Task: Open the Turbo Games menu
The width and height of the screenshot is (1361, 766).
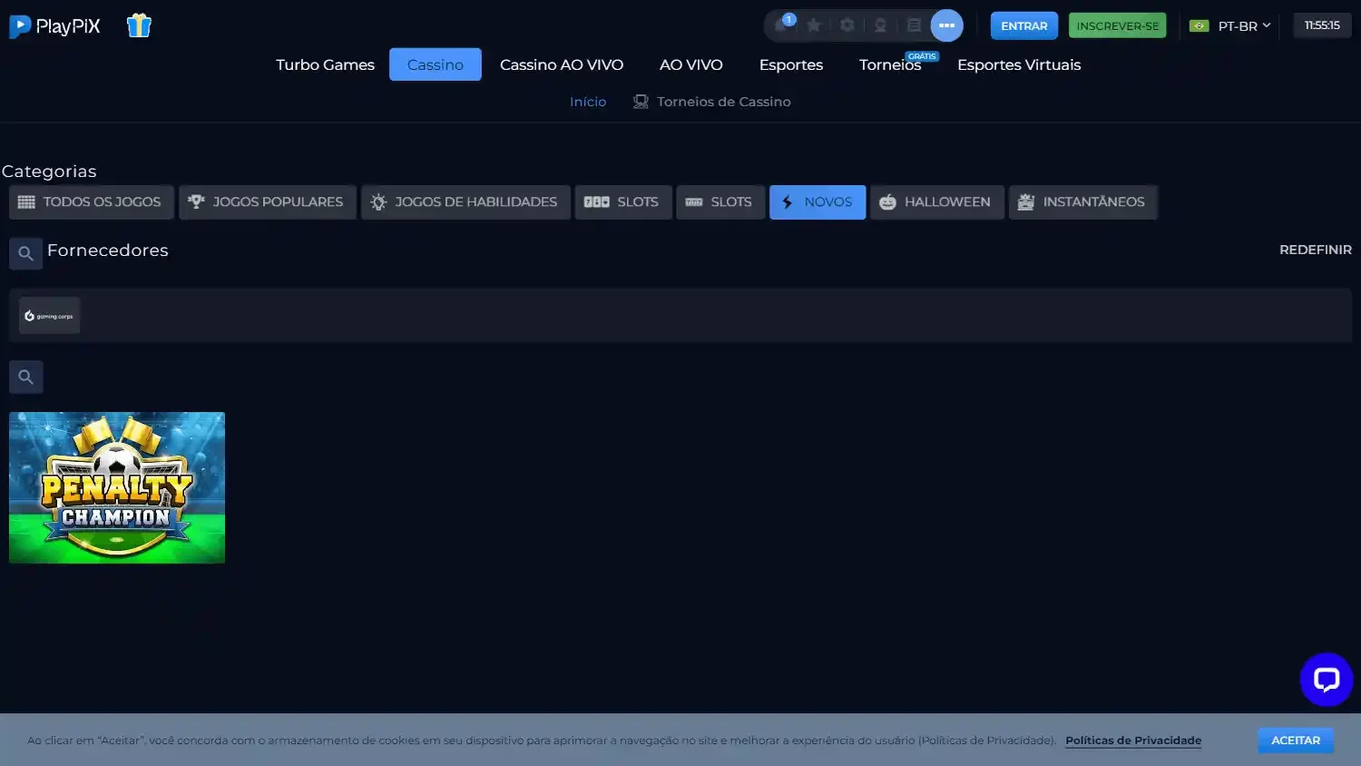Action: (x=325, y=64)
